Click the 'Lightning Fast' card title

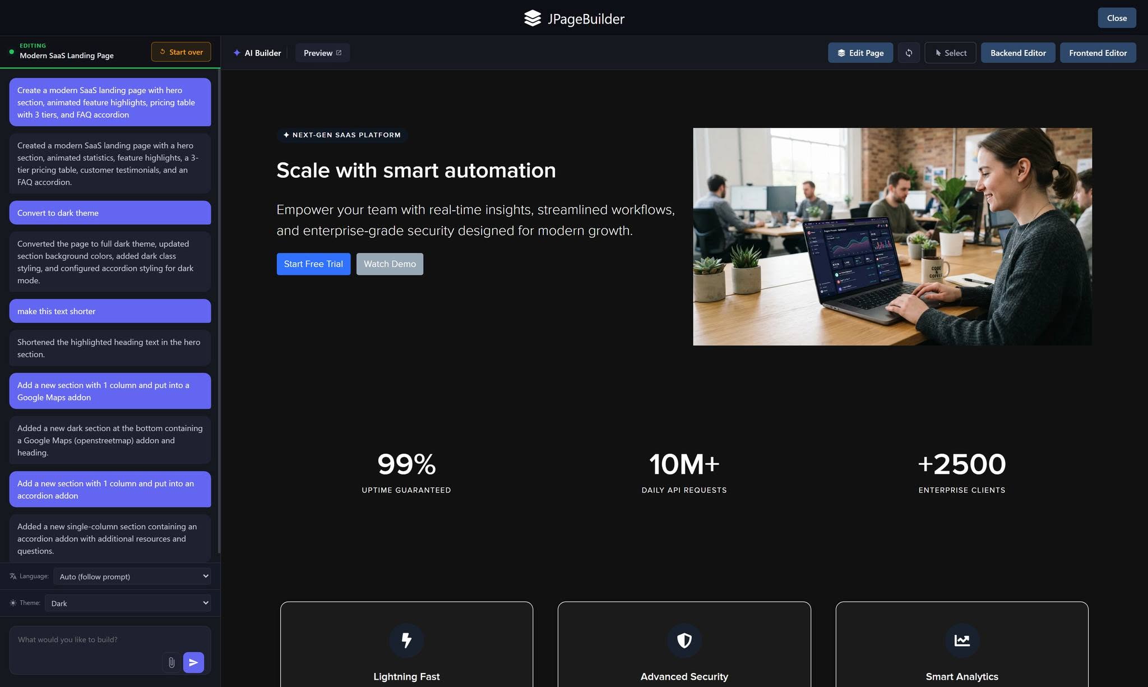[x=406, y=676]
